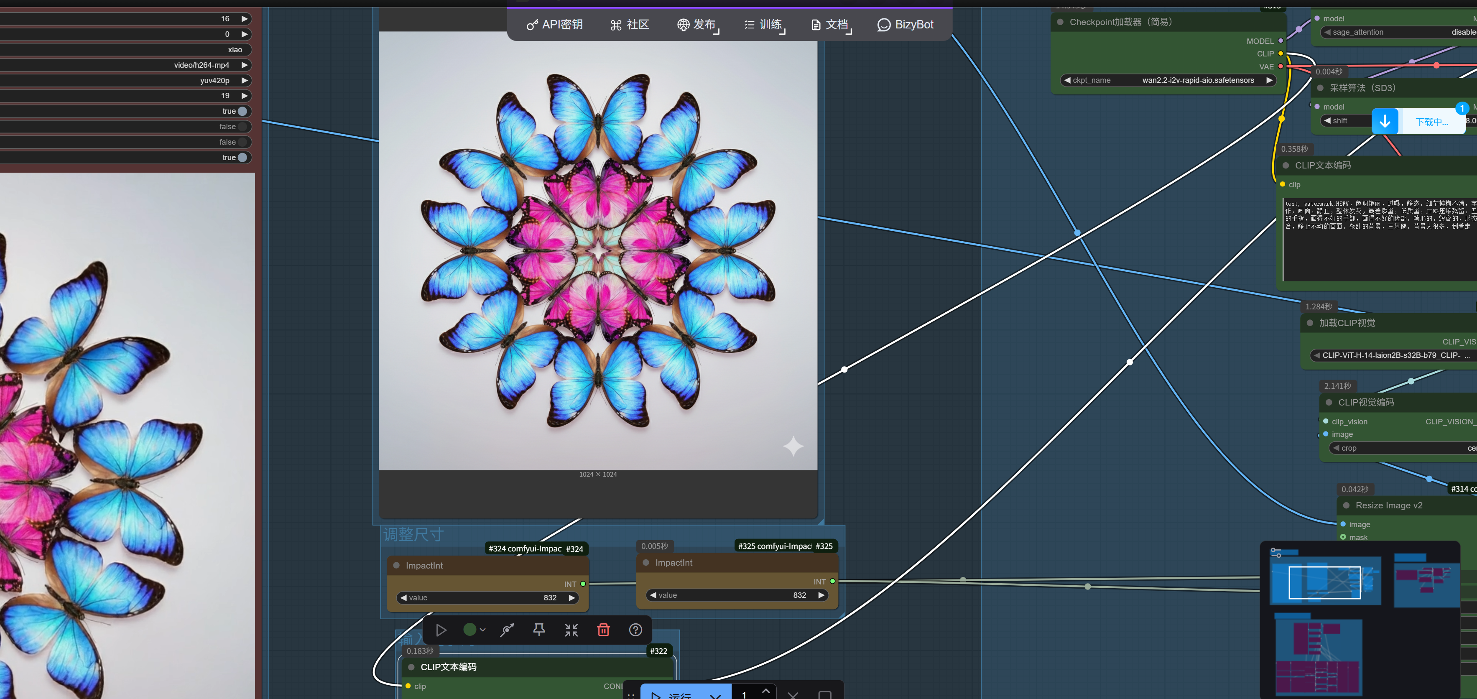This screenshot has height=699, width=1477.
Task: Open node color dropdown next to green circle
Action: 483,630
